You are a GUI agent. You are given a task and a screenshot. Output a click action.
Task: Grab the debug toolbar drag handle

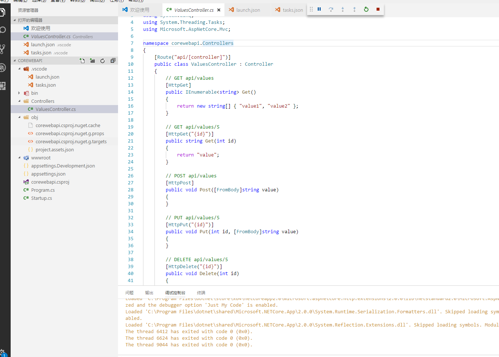click(311, 9)
